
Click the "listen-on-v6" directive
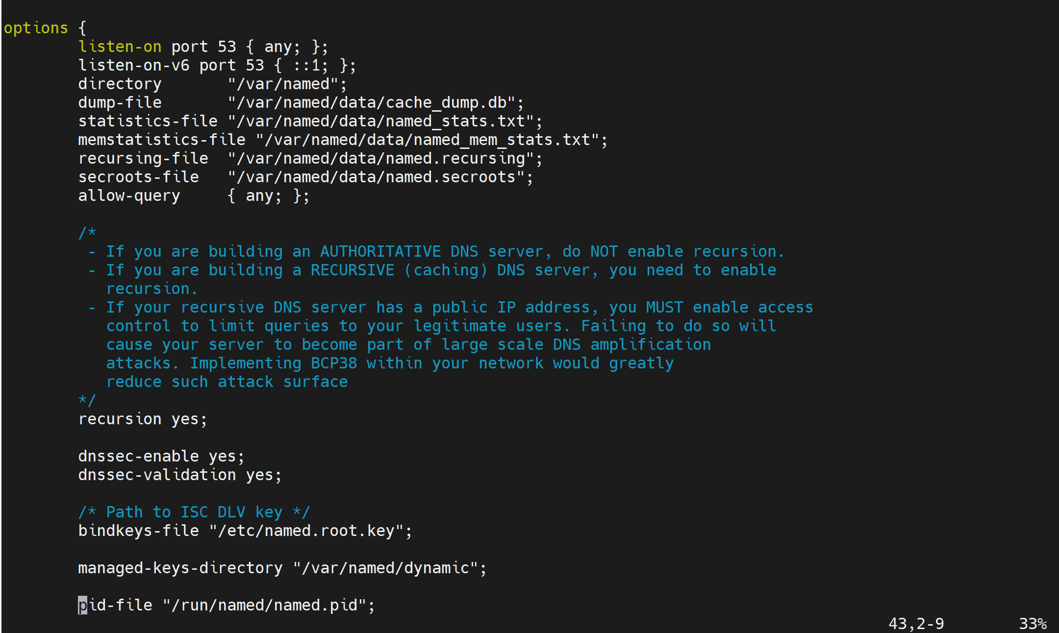[x=133, y=65]
